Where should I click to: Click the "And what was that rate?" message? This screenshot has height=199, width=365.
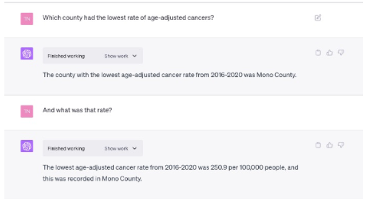pyautogui.click(x=77, y=110)
